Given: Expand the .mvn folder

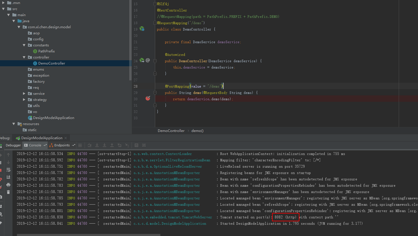Looking at the screenshot, I should (3, 3).
